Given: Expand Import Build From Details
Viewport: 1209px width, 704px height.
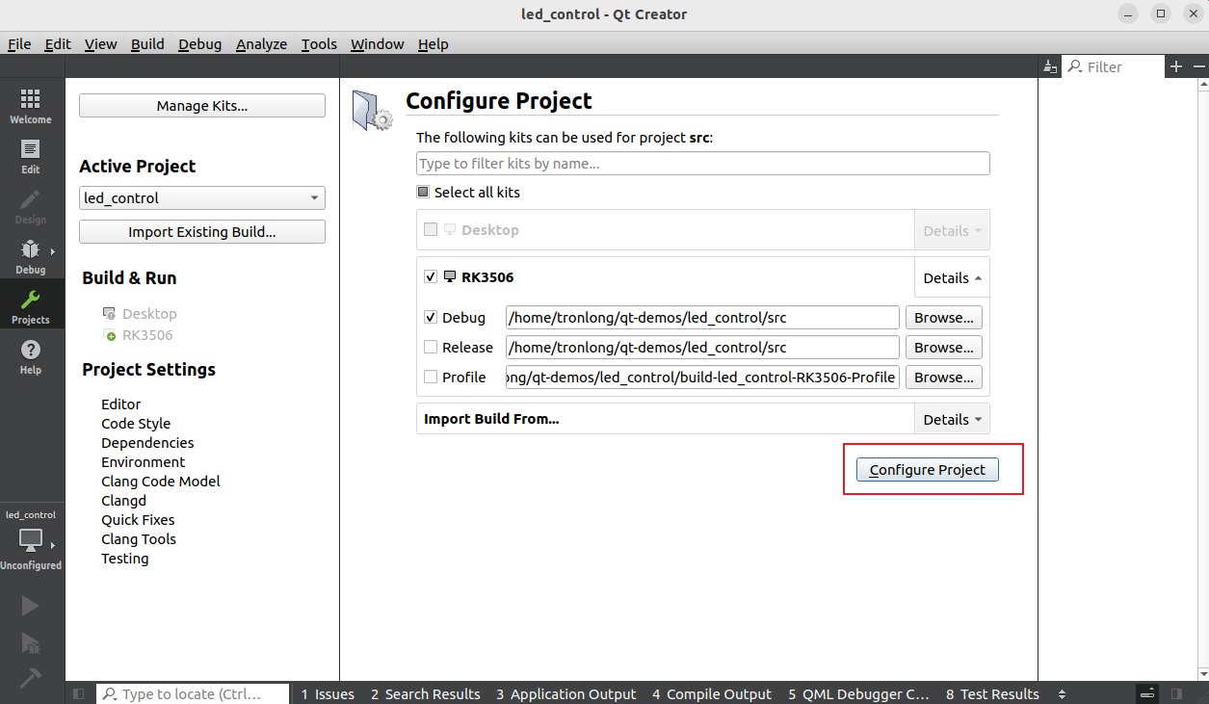Looking at the screenshot, I should 952,419.
